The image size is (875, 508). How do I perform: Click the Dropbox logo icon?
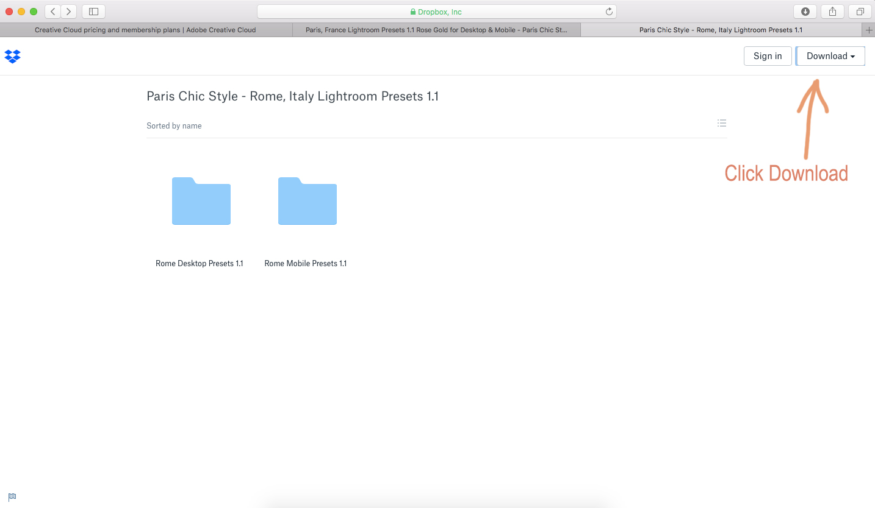click(x=12, y=56)
